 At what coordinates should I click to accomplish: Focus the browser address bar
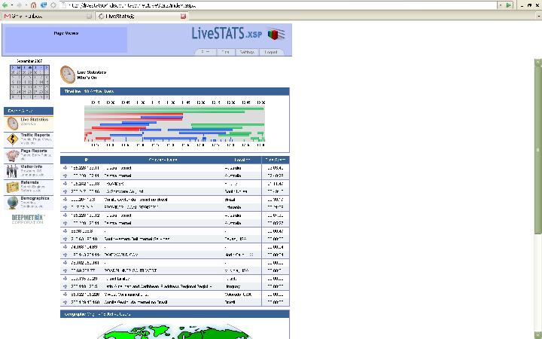279,5
